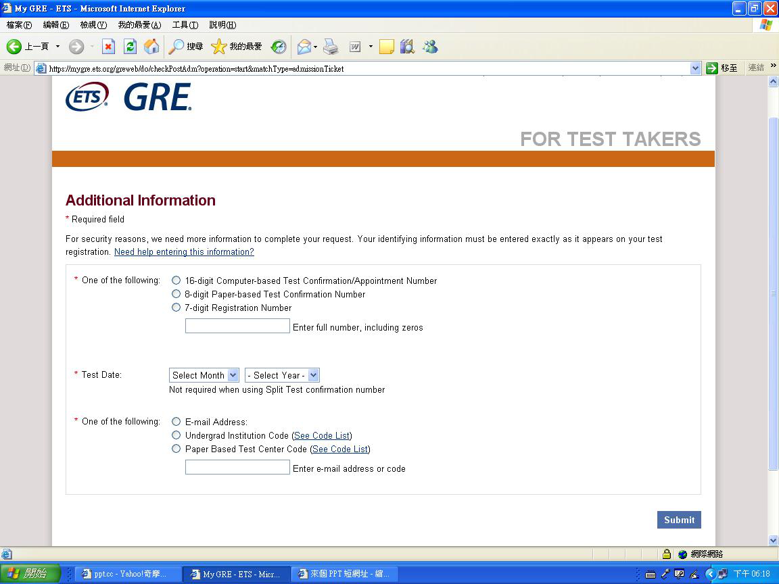Choose the Undergrad Institution Code radio
779x584 pixels.
tap(176, 435)
